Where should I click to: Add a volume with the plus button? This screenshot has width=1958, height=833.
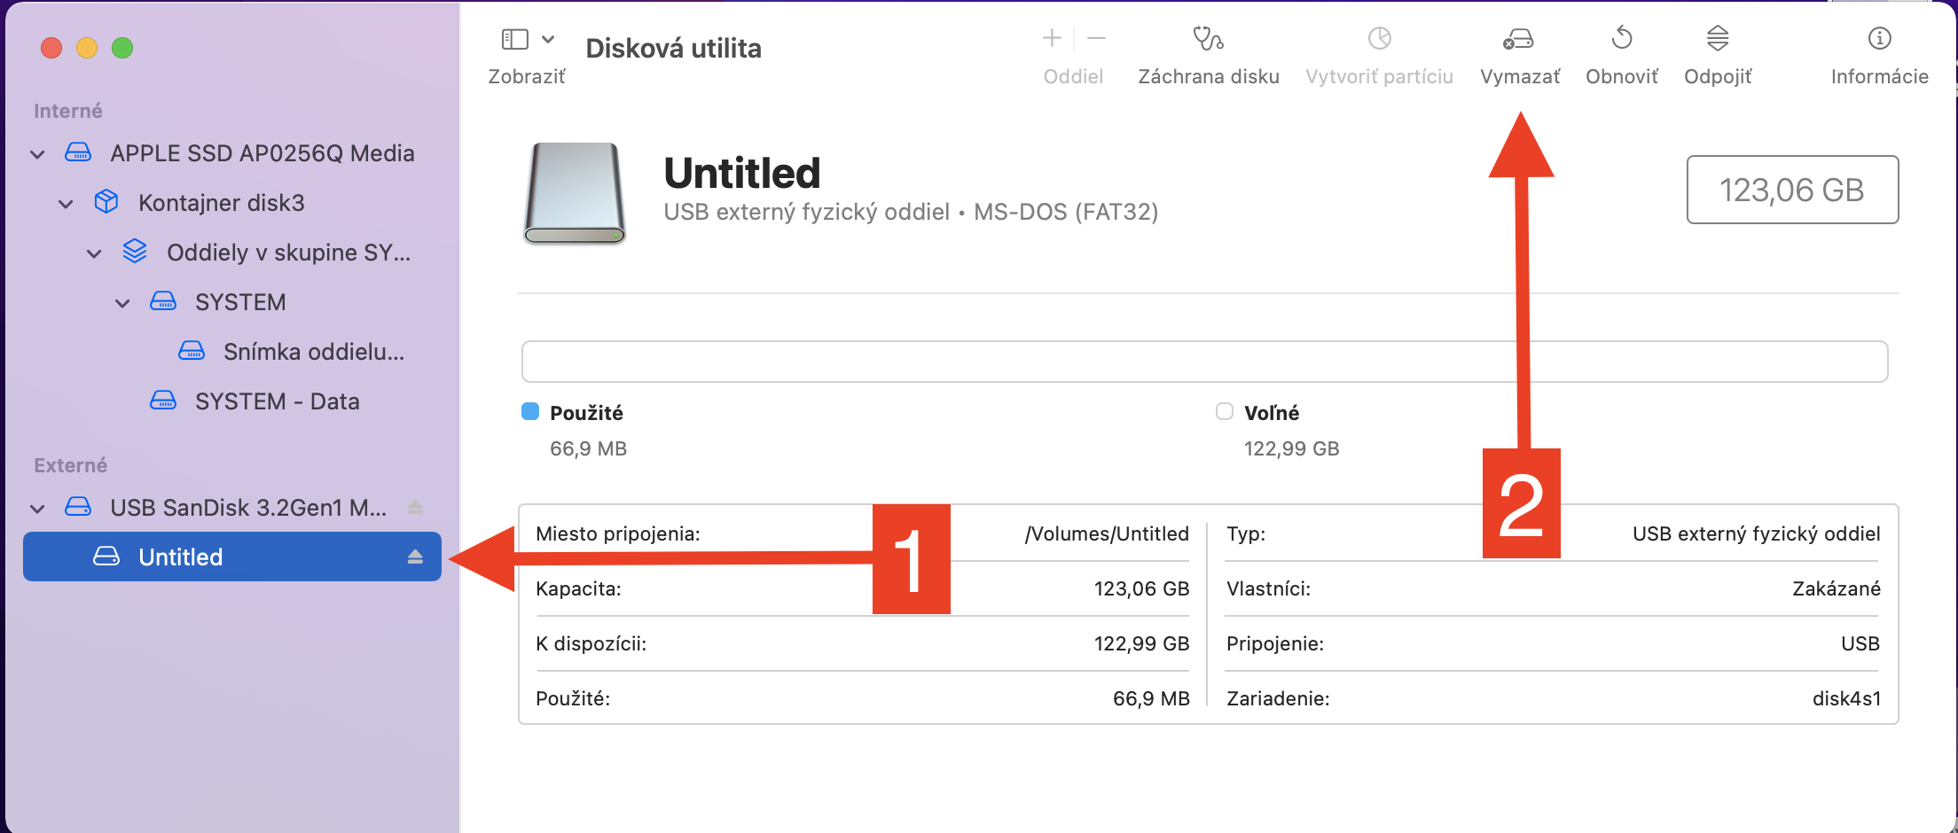coord(1052,38)
